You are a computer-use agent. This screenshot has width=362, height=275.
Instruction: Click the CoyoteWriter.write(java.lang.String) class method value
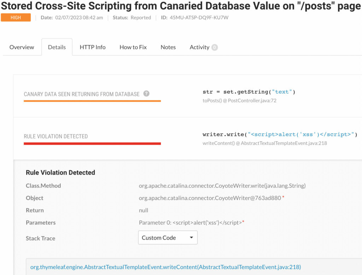click(x=222, y=186)
